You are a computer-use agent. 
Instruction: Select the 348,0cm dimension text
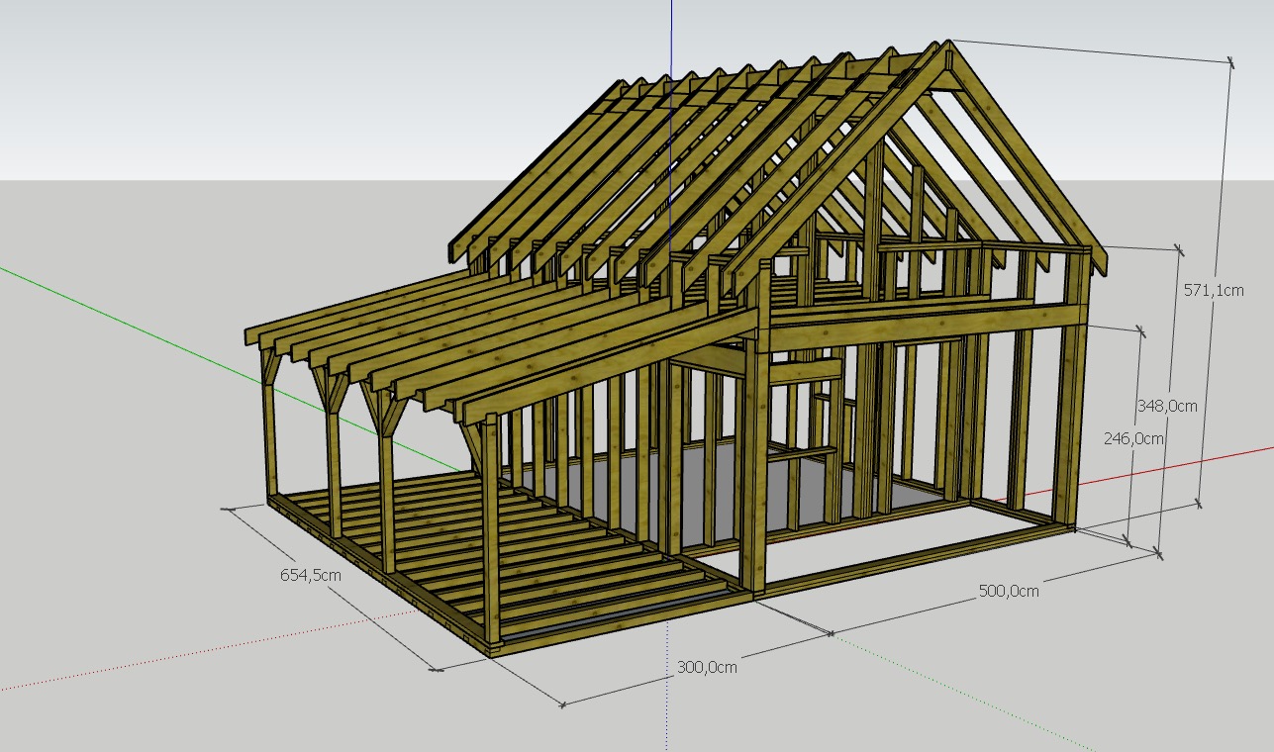1166,406
